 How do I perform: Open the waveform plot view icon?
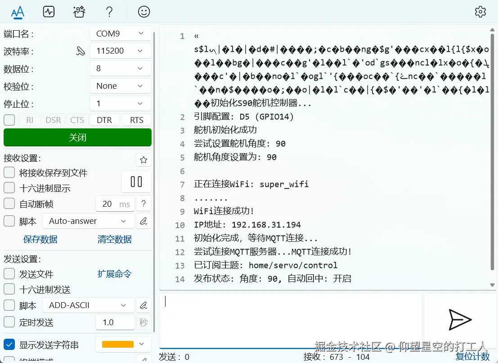point(49,12)
